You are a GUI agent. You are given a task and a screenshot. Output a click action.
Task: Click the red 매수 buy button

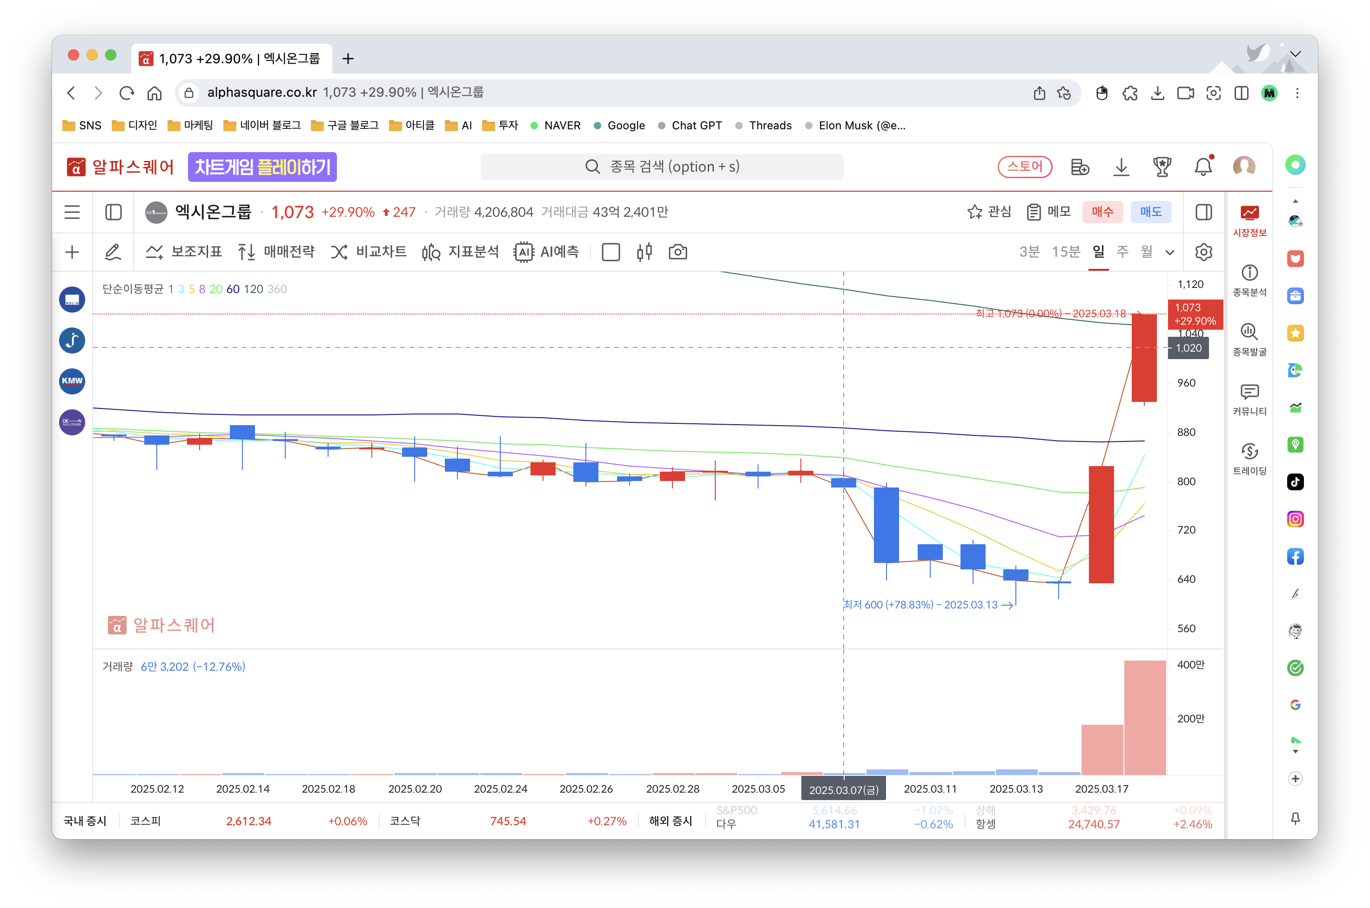point(1102,212)
